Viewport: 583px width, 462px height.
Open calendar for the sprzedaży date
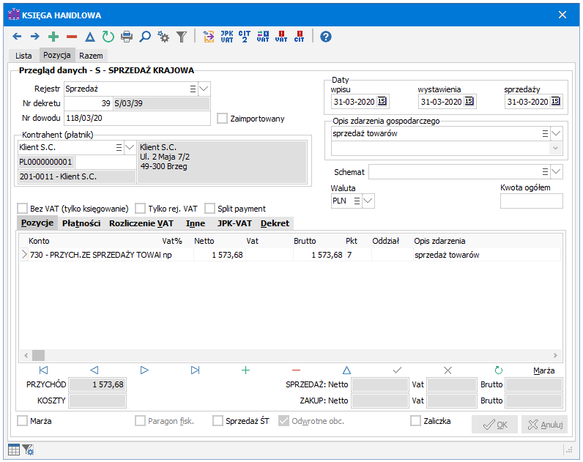(555, 101)
